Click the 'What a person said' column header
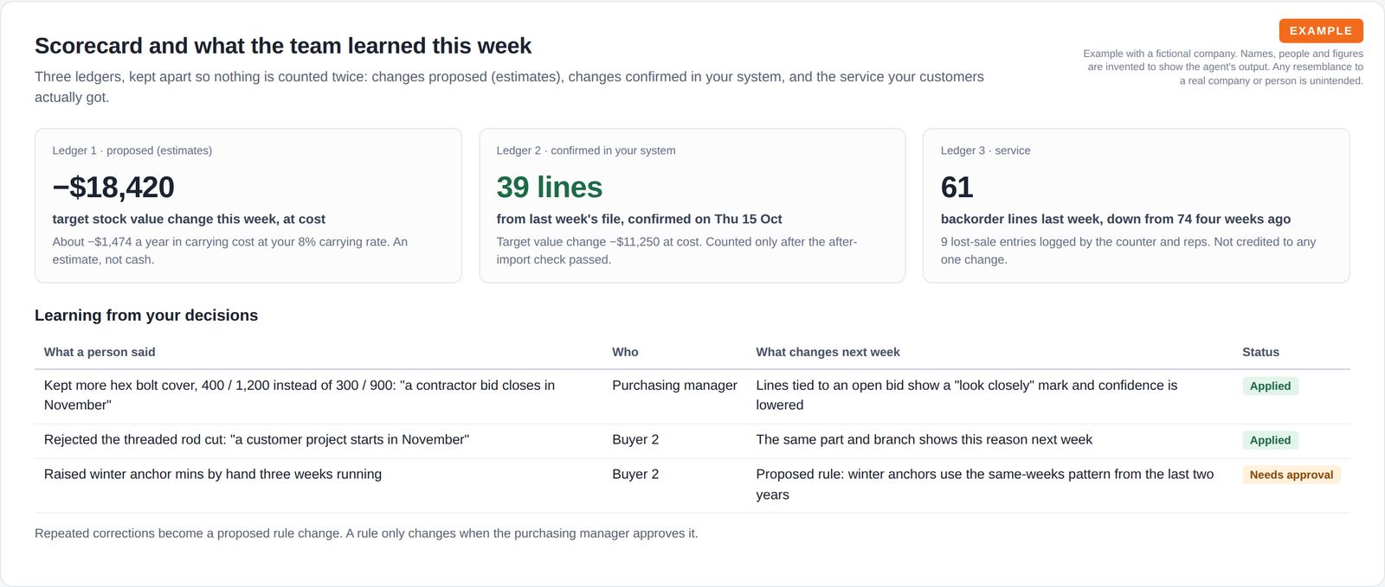This screenshot has height=587, width=1385. tap(100, 352)
